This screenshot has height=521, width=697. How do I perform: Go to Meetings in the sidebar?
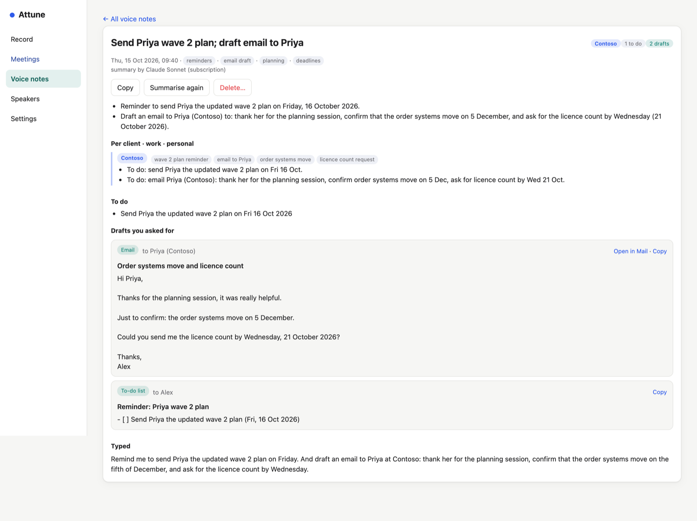click(25, 59)
